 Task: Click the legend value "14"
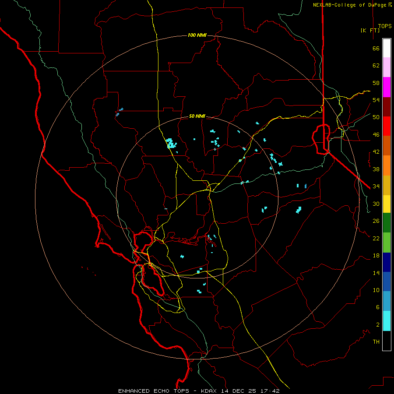(x=376, y=273)
